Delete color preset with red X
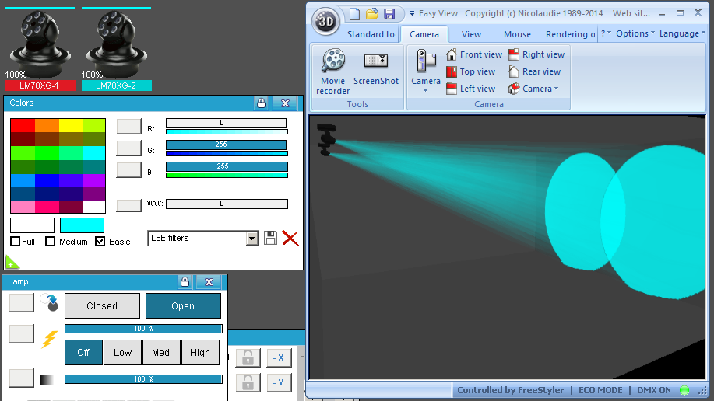Screen dimensions: 714x401 290,238
